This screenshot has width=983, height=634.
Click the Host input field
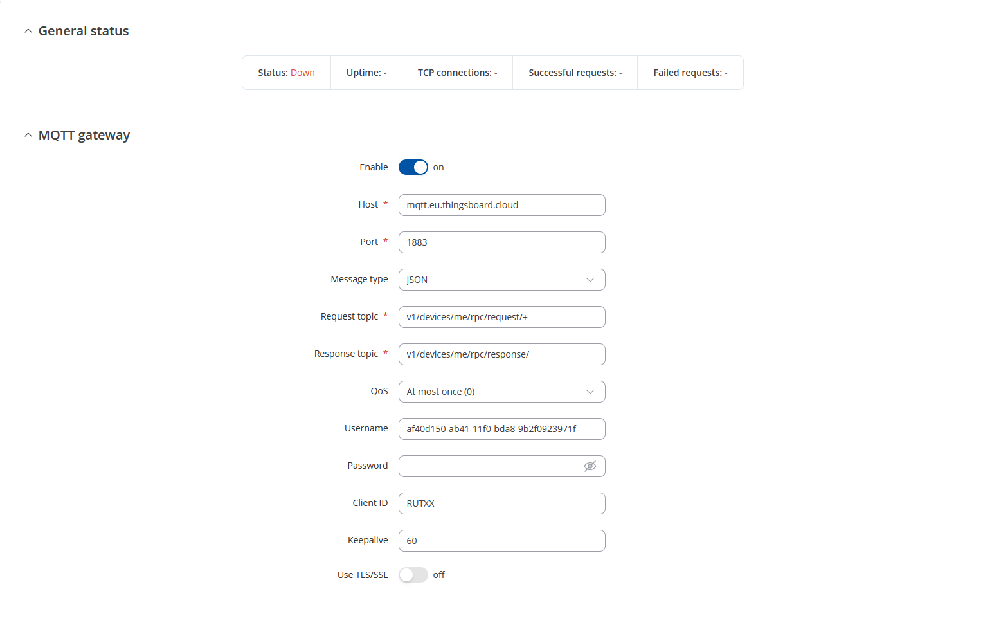pyautogui.click(x=501, y=205)
